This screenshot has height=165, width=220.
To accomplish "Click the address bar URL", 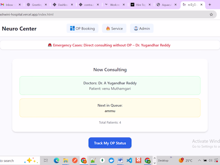I will click(27, 14).
